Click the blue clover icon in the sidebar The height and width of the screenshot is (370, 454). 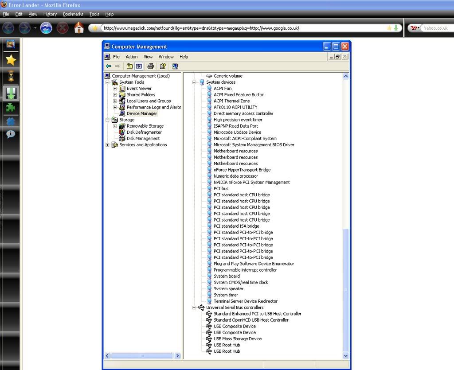point(11,121)
